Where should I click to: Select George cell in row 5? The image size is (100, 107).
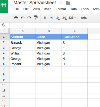pos(23,59)
